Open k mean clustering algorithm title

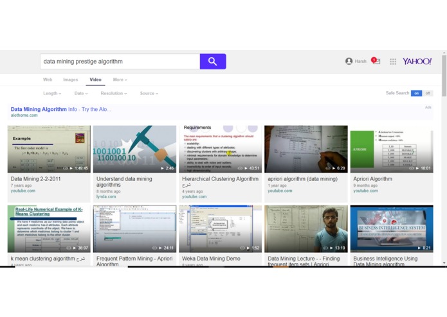(48, 259)
